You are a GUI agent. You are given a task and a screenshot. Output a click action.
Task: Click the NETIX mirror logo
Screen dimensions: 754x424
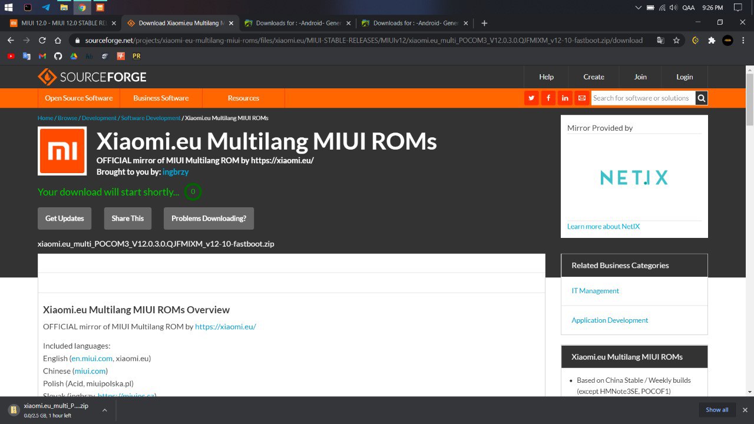[634, 177]
